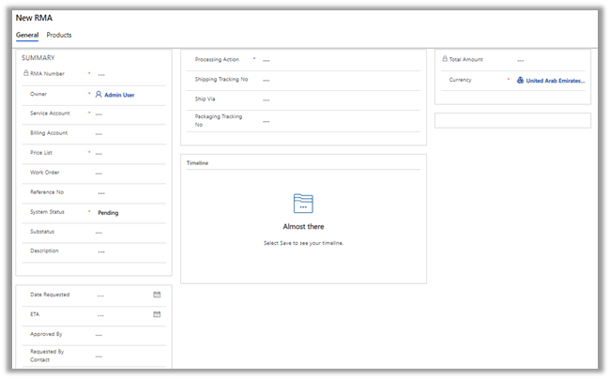
Task: Click the lock icon beside RMA Number
Action: click(x=24, y=73)
